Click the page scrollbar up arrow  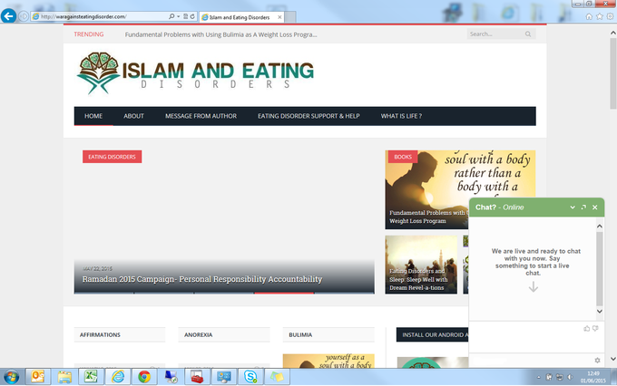tap(613, 33)
